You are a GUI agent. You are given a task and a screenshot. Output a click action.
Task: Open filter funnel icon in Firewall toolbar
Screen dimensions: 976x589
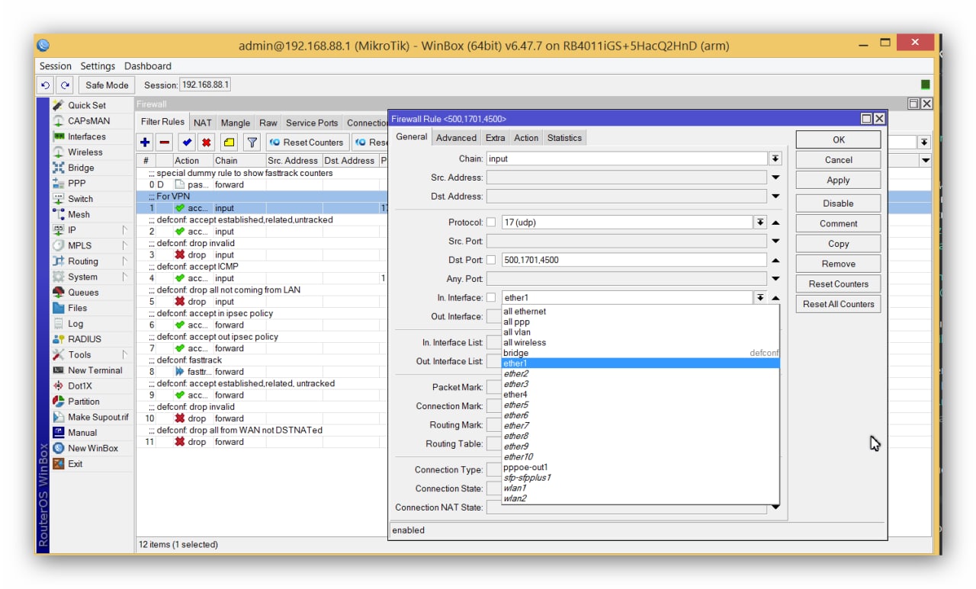coord(252,142)
